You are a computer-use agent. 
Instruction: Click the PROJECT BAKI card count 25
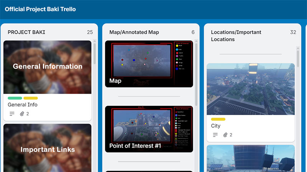point(90,32)
